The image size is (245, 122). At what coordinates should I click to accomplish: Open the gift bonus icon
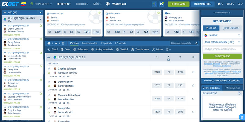pyautogui.click(x=161, y=4)
